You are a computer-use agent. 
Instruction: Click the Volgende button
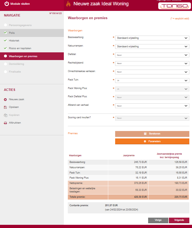pyautogui.click(x=179, y=220)
